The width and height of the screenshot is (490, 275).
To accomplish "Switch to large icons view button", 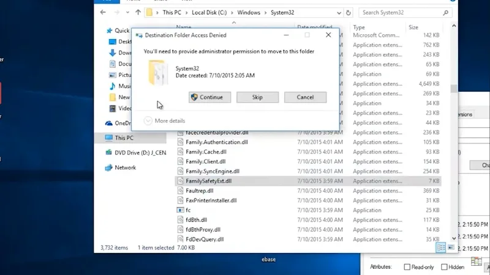I will 451,248.
